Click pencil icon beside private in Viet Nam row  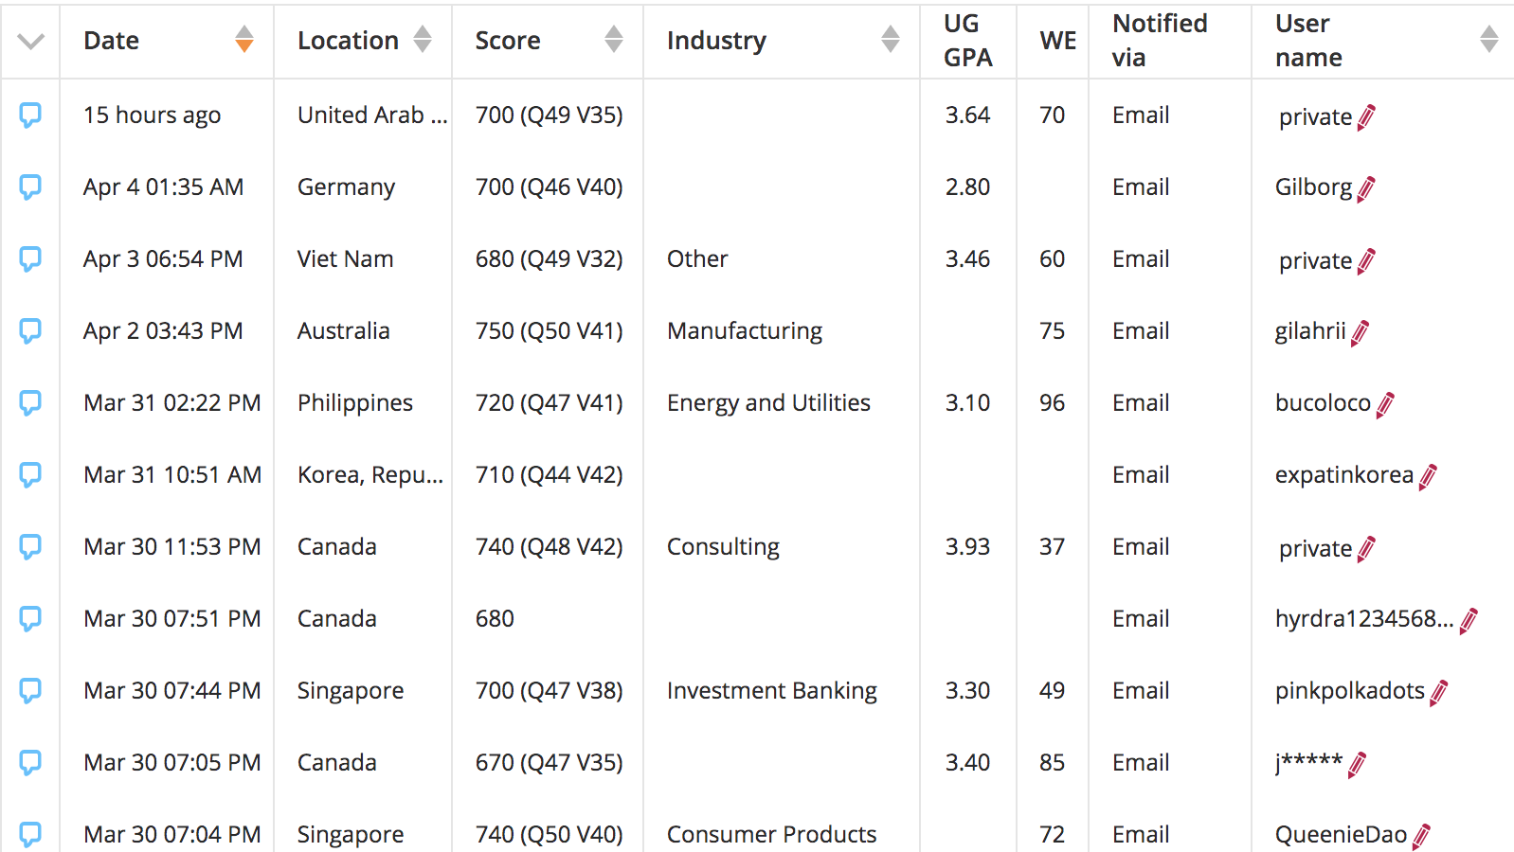(1366, 261)
